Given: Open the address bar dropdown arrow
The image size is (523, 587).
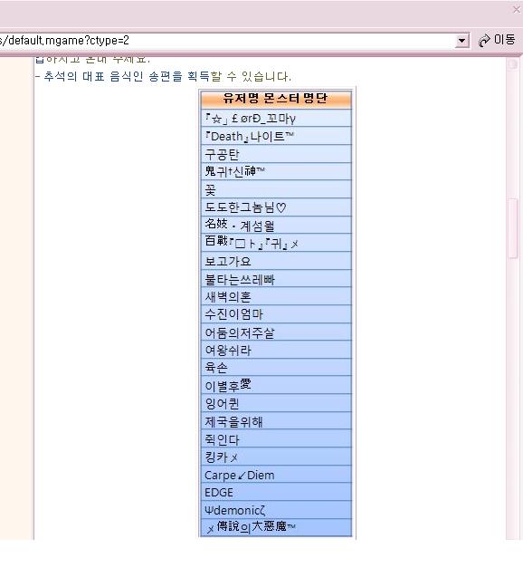Looking at the screenshot, I should [x=461, y=41].
